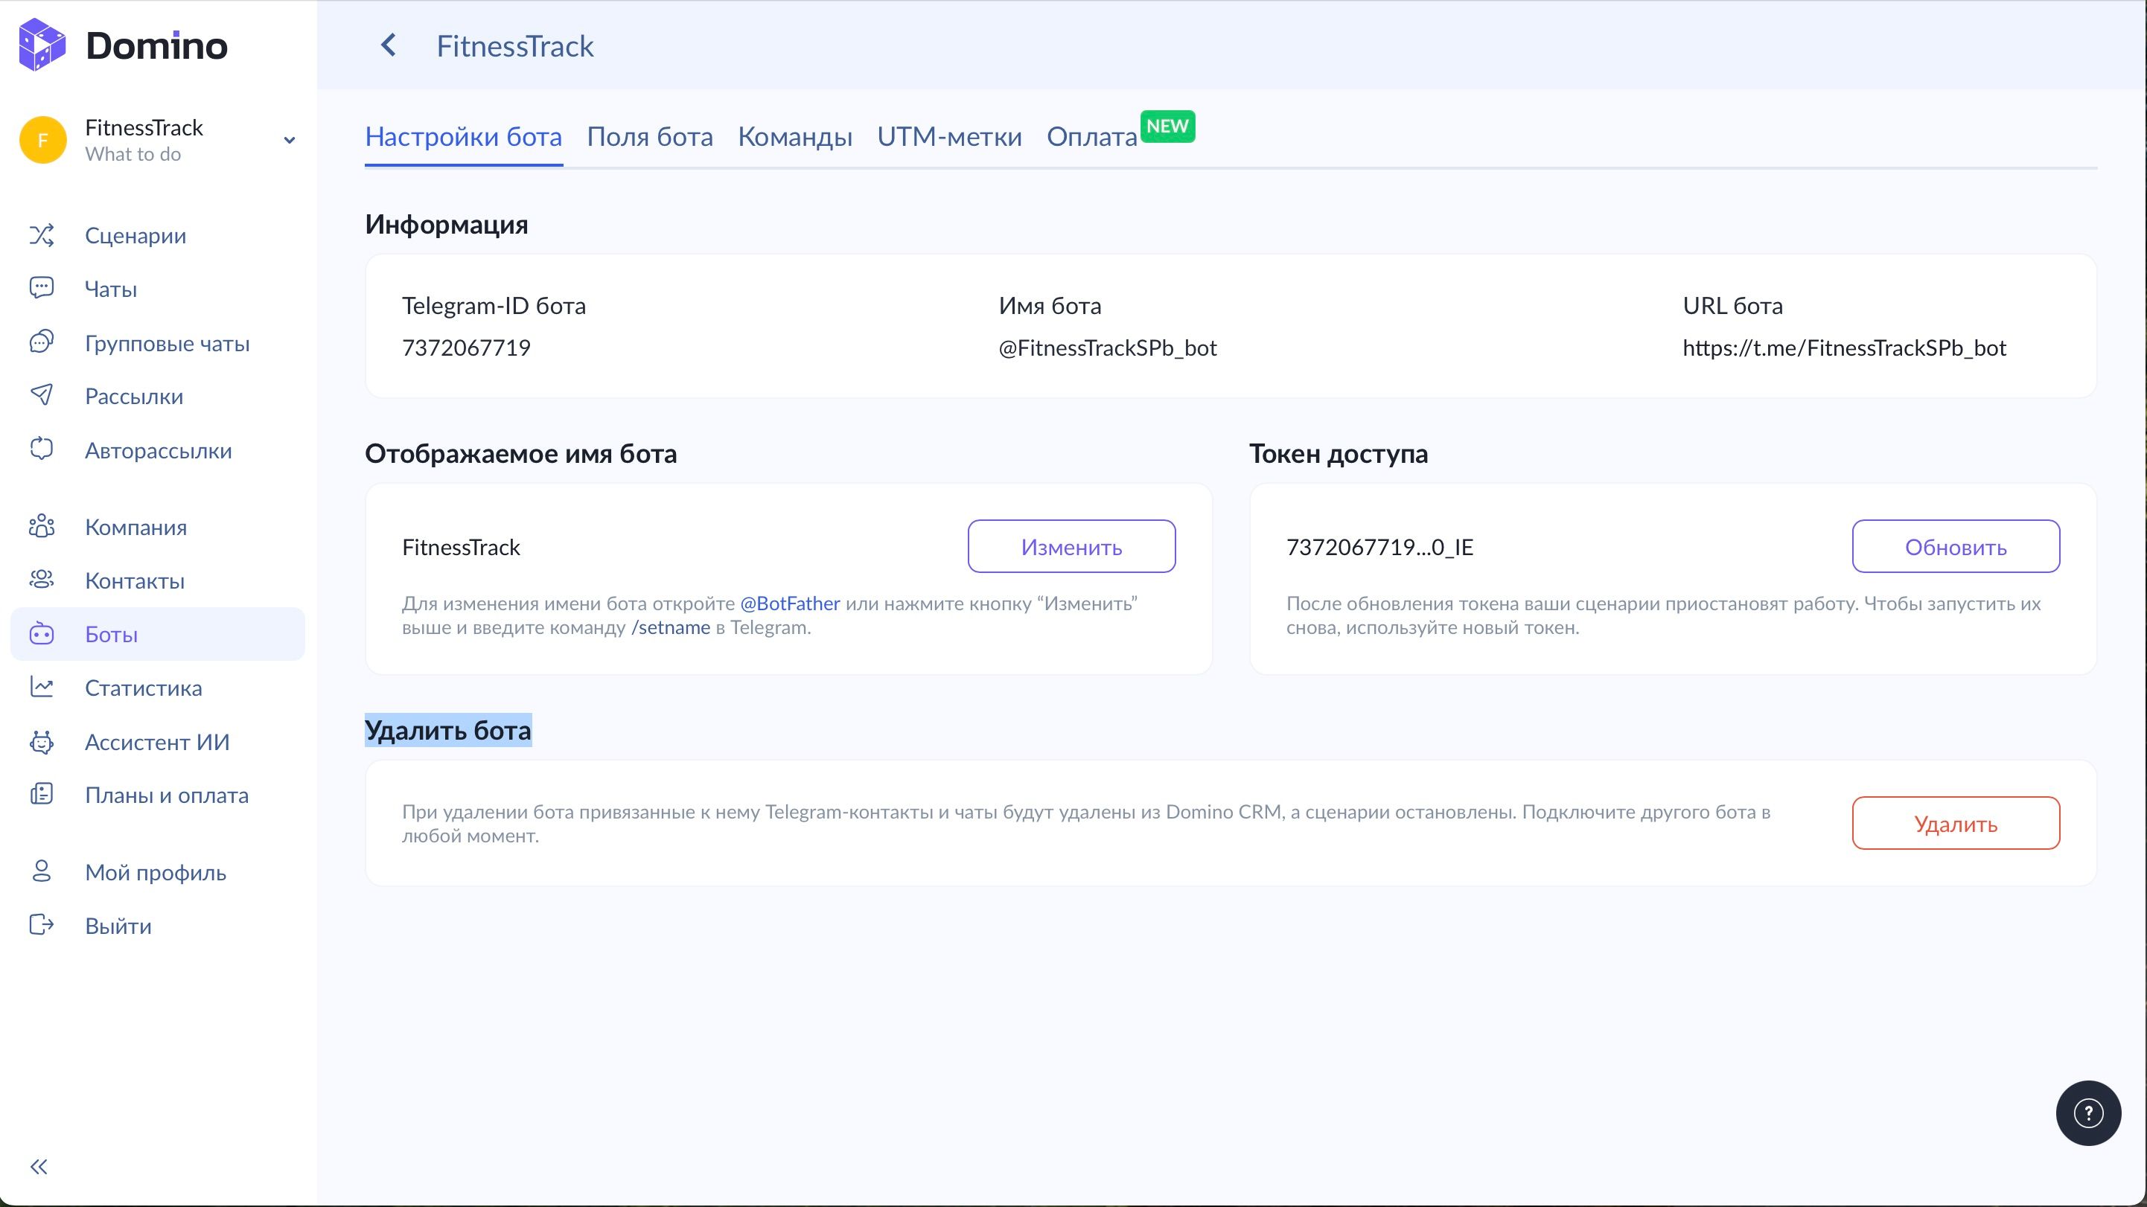The height and width of the screenshot is (1207, 2147).
Task: Open Чаты via the speech bubble icon
Action: (x=42, y=288)
